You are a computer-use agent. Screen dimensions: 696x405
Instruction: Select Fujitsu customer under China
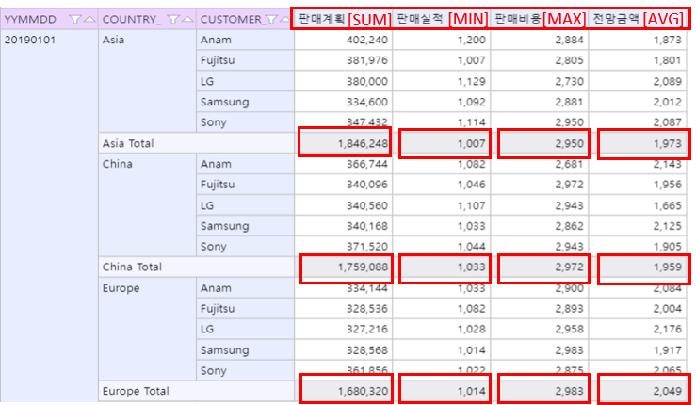pos(246,185)
